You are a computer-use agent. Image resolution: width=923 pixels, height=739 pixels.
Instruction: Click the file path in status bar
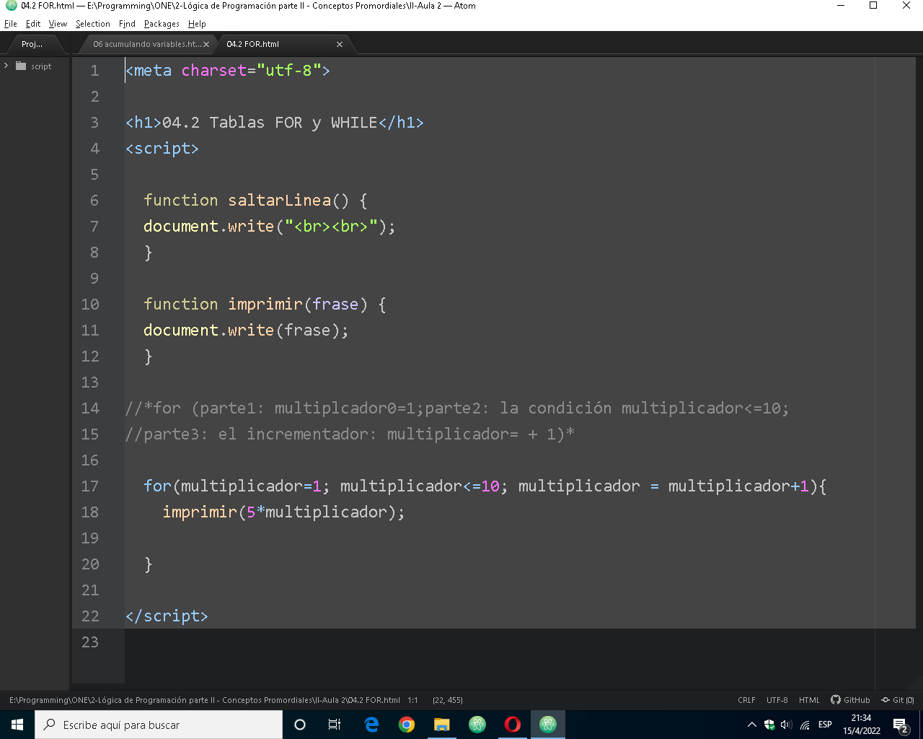point(205,700)
